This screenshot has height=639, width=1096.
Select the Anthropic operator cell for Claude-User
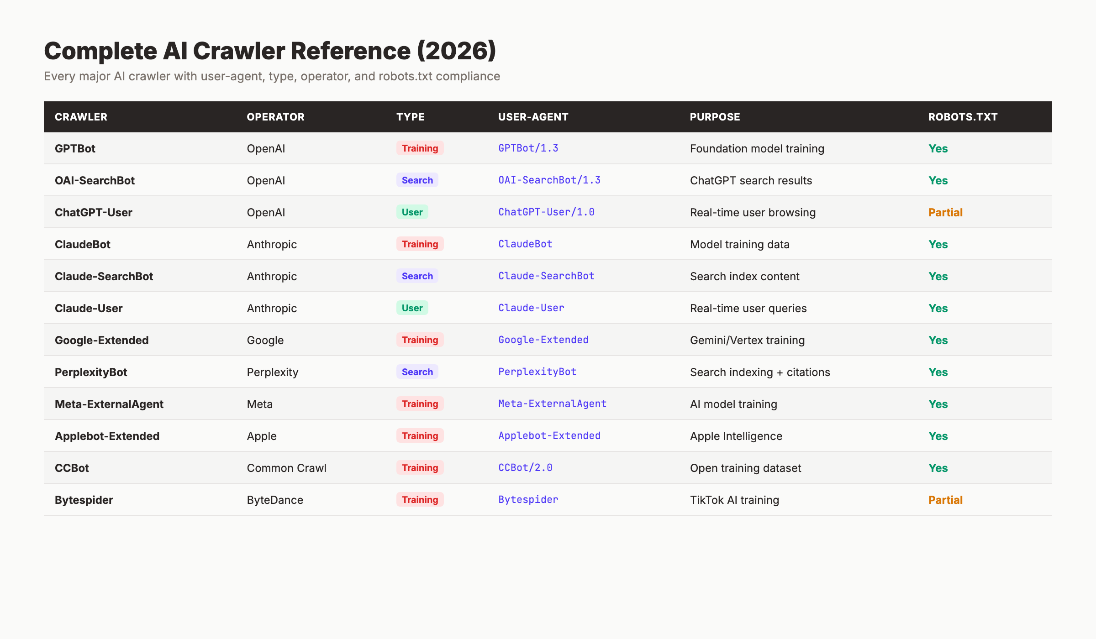(271, 308)
